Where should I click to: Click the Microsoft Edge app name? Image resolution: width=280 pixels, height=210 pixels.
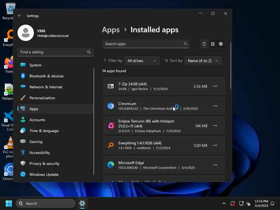[131, 163]
